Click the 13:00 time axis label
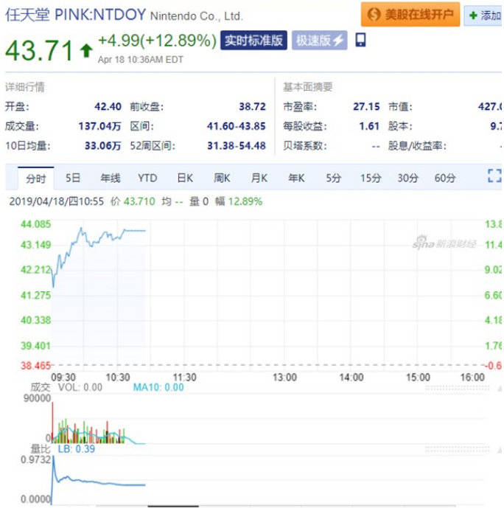Viewport: 504px width, 514px height. pyautogui.click(x=284, y=378)
